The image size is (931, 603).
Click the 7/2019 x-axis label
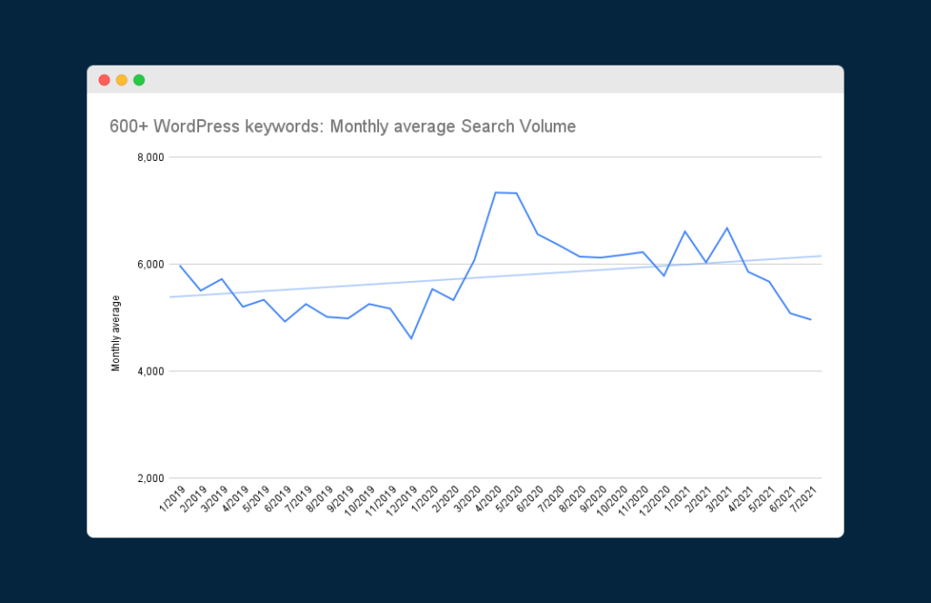tap(298, 499)
